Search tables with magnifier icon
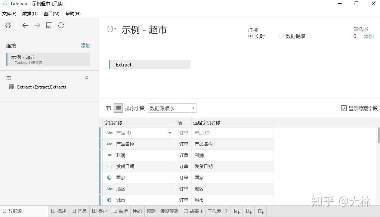380x217 pixels. (x=87, y=78)
